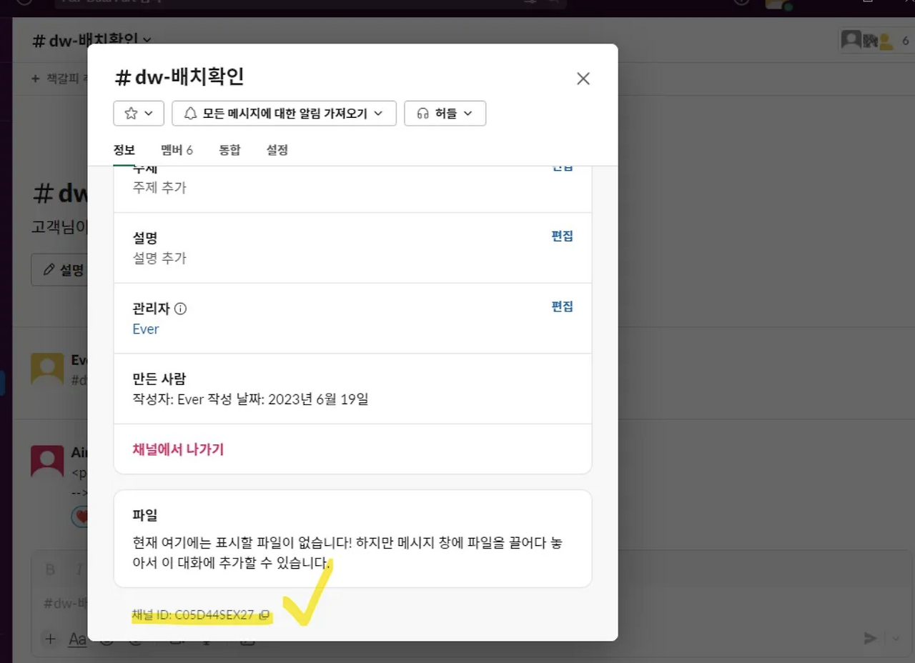Switch to the 통합 tab
The width and height of the screenshot is (915, 663).
pyautogui.click(x=229, y=149)
